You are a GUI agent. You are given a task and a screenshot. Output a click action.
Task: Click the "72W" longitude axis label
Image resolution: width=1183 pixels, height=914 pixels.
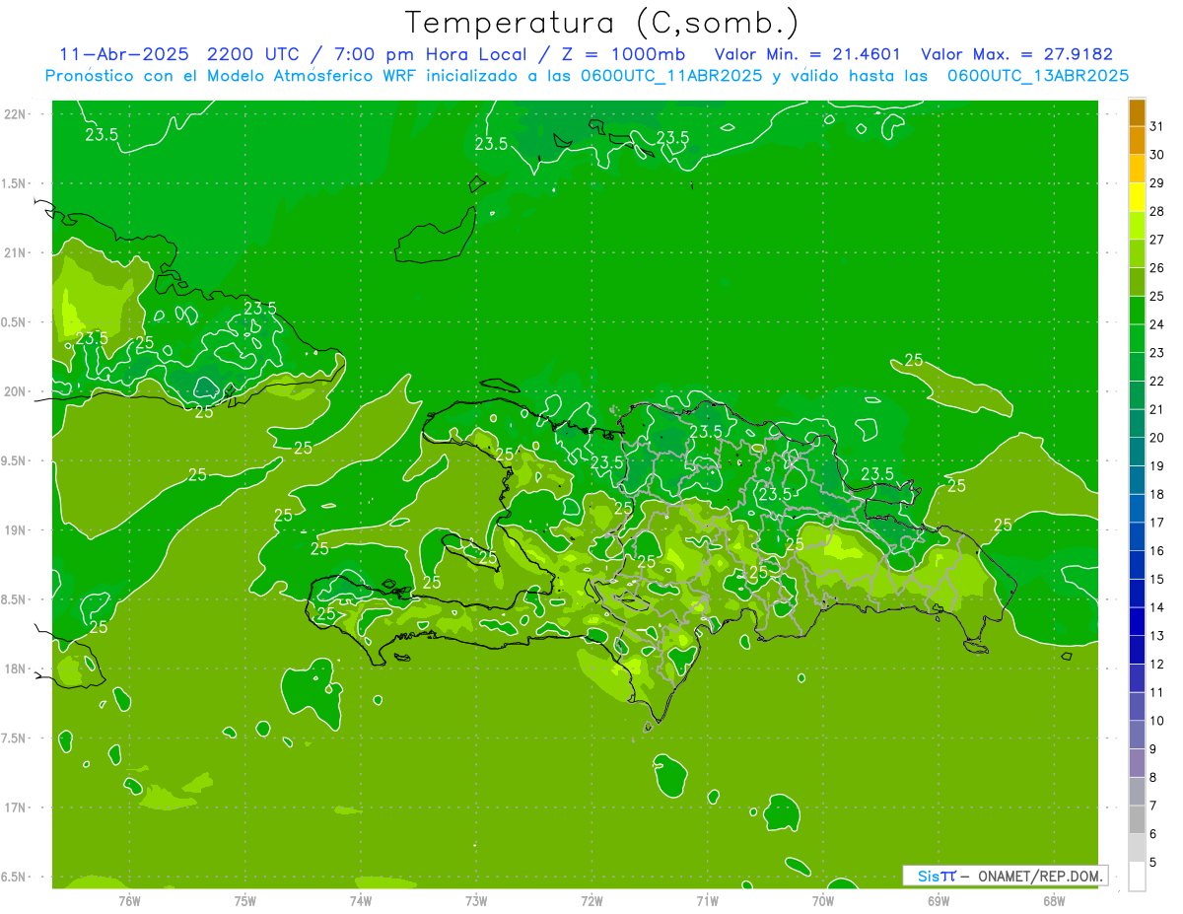point(591,900)
